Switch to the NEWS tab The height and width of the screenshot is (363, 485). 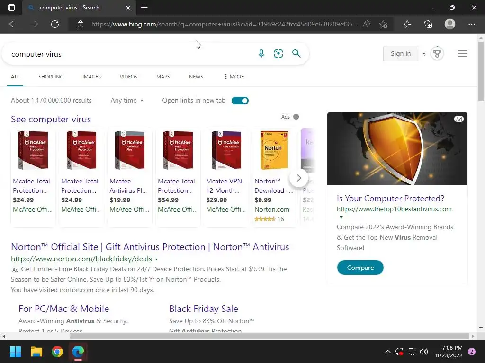click(196, 77)
